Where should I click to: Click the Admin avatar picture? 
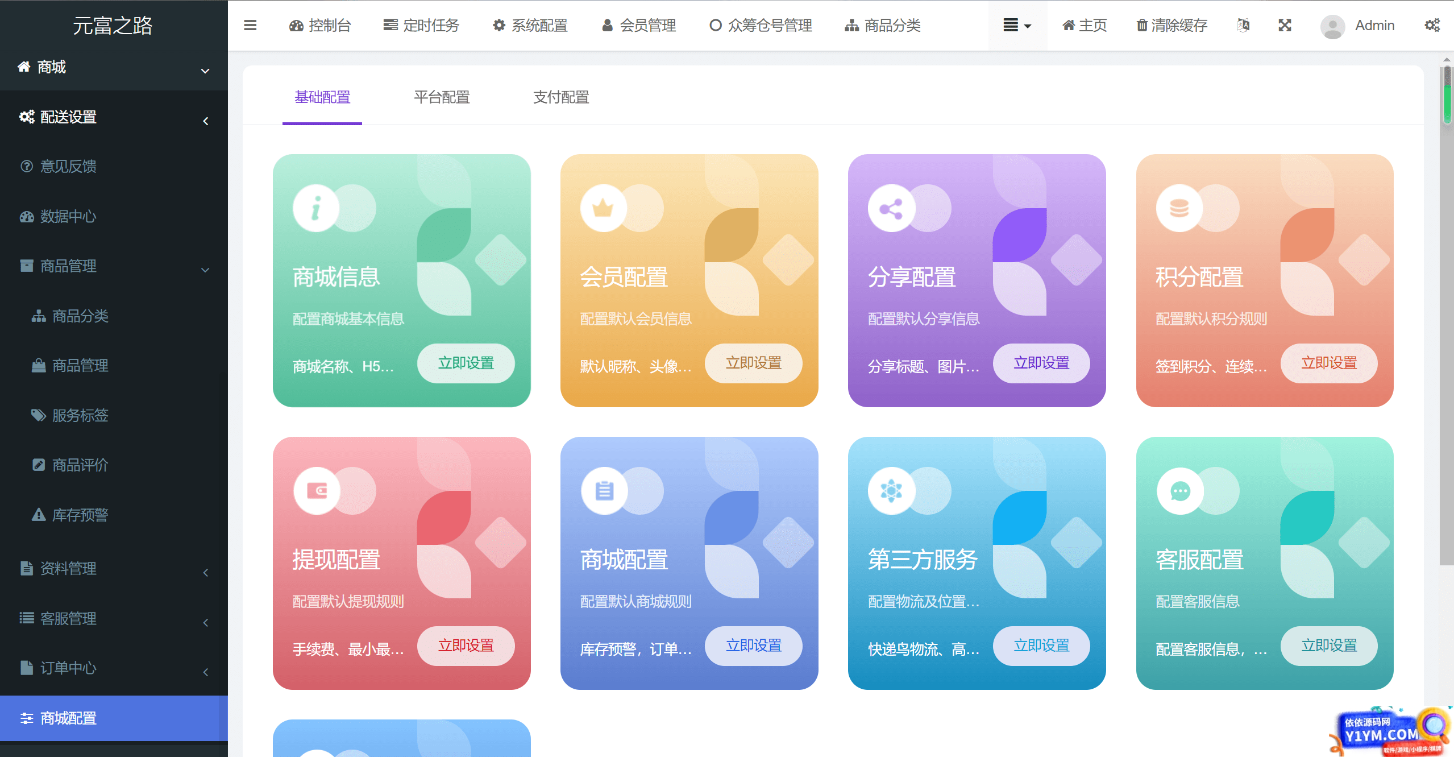[x=1332, y=26]
